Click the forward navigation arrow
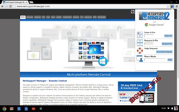This screenshot has height=112, width=179. coord(6,6)
